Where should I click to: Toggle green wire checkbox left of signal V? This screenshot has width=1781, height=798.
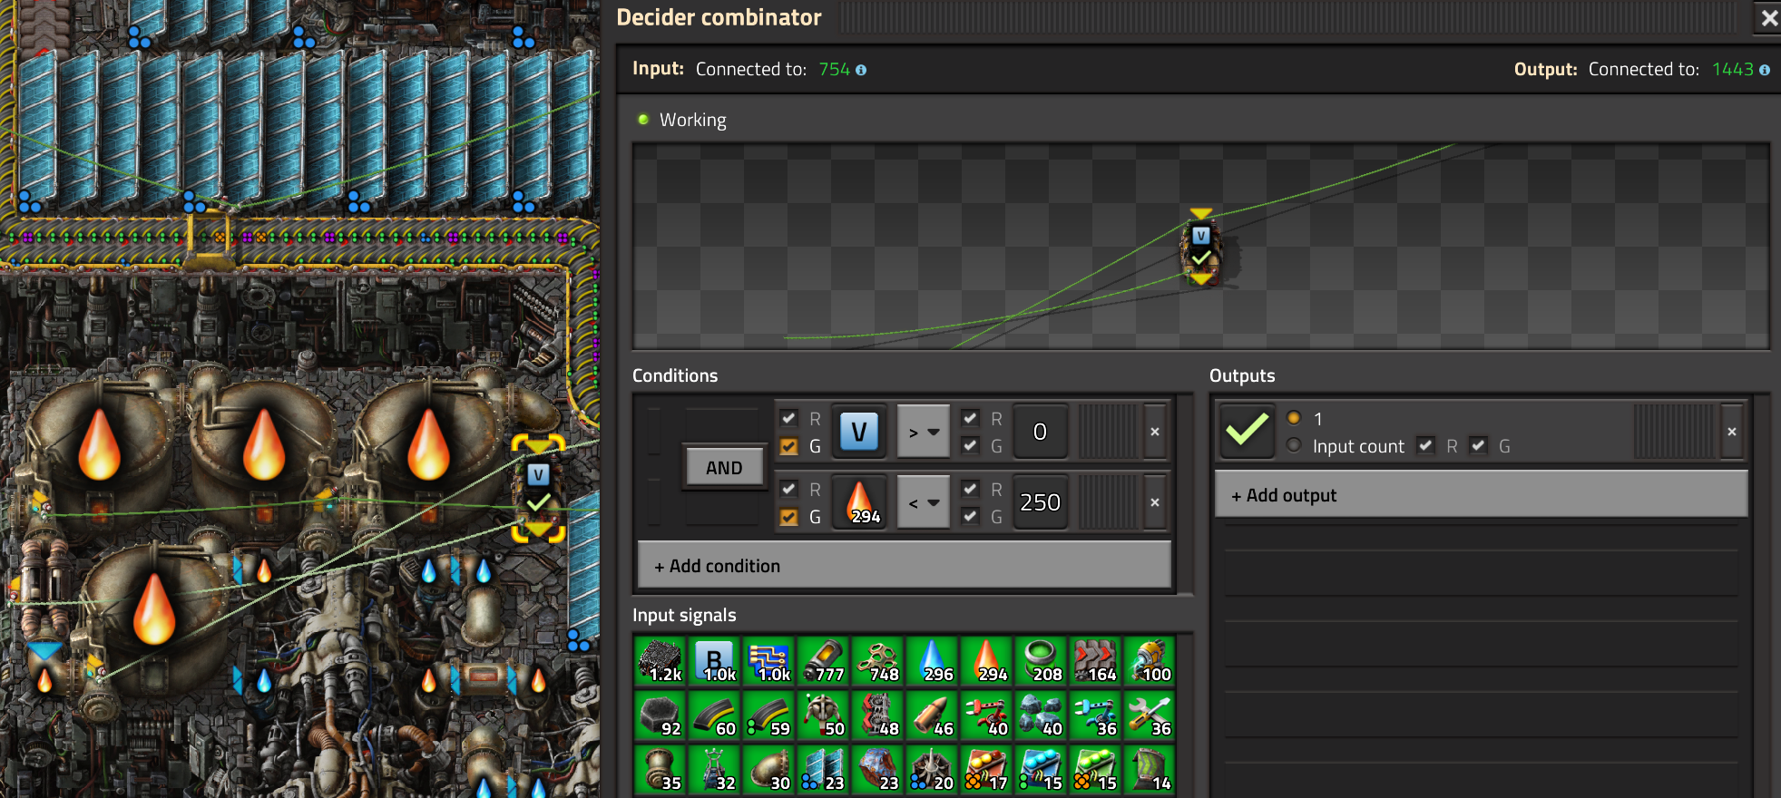(788, 446)
